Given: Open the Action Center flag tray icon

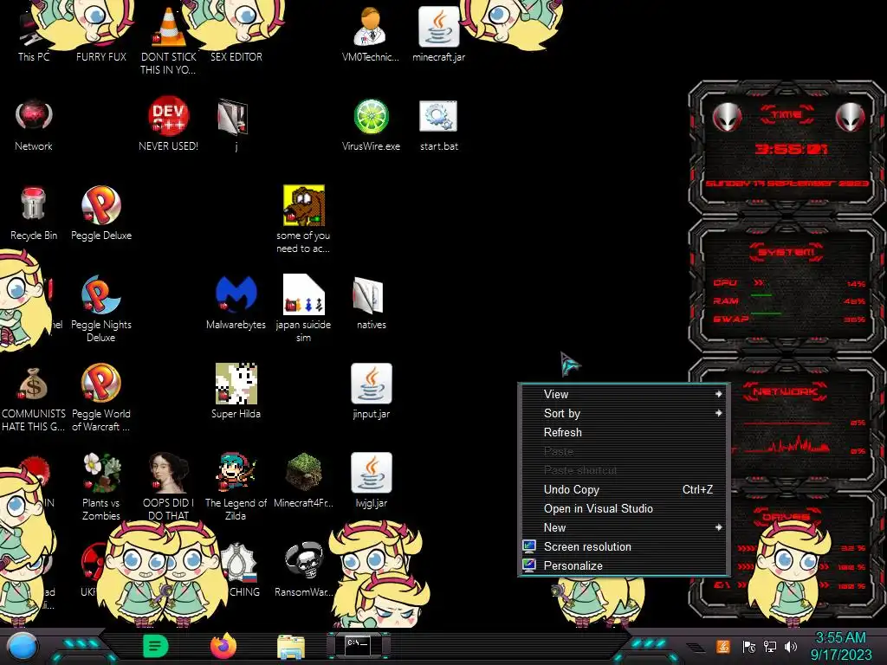Looking at the screenshot, I should click(x=749, y=646).
